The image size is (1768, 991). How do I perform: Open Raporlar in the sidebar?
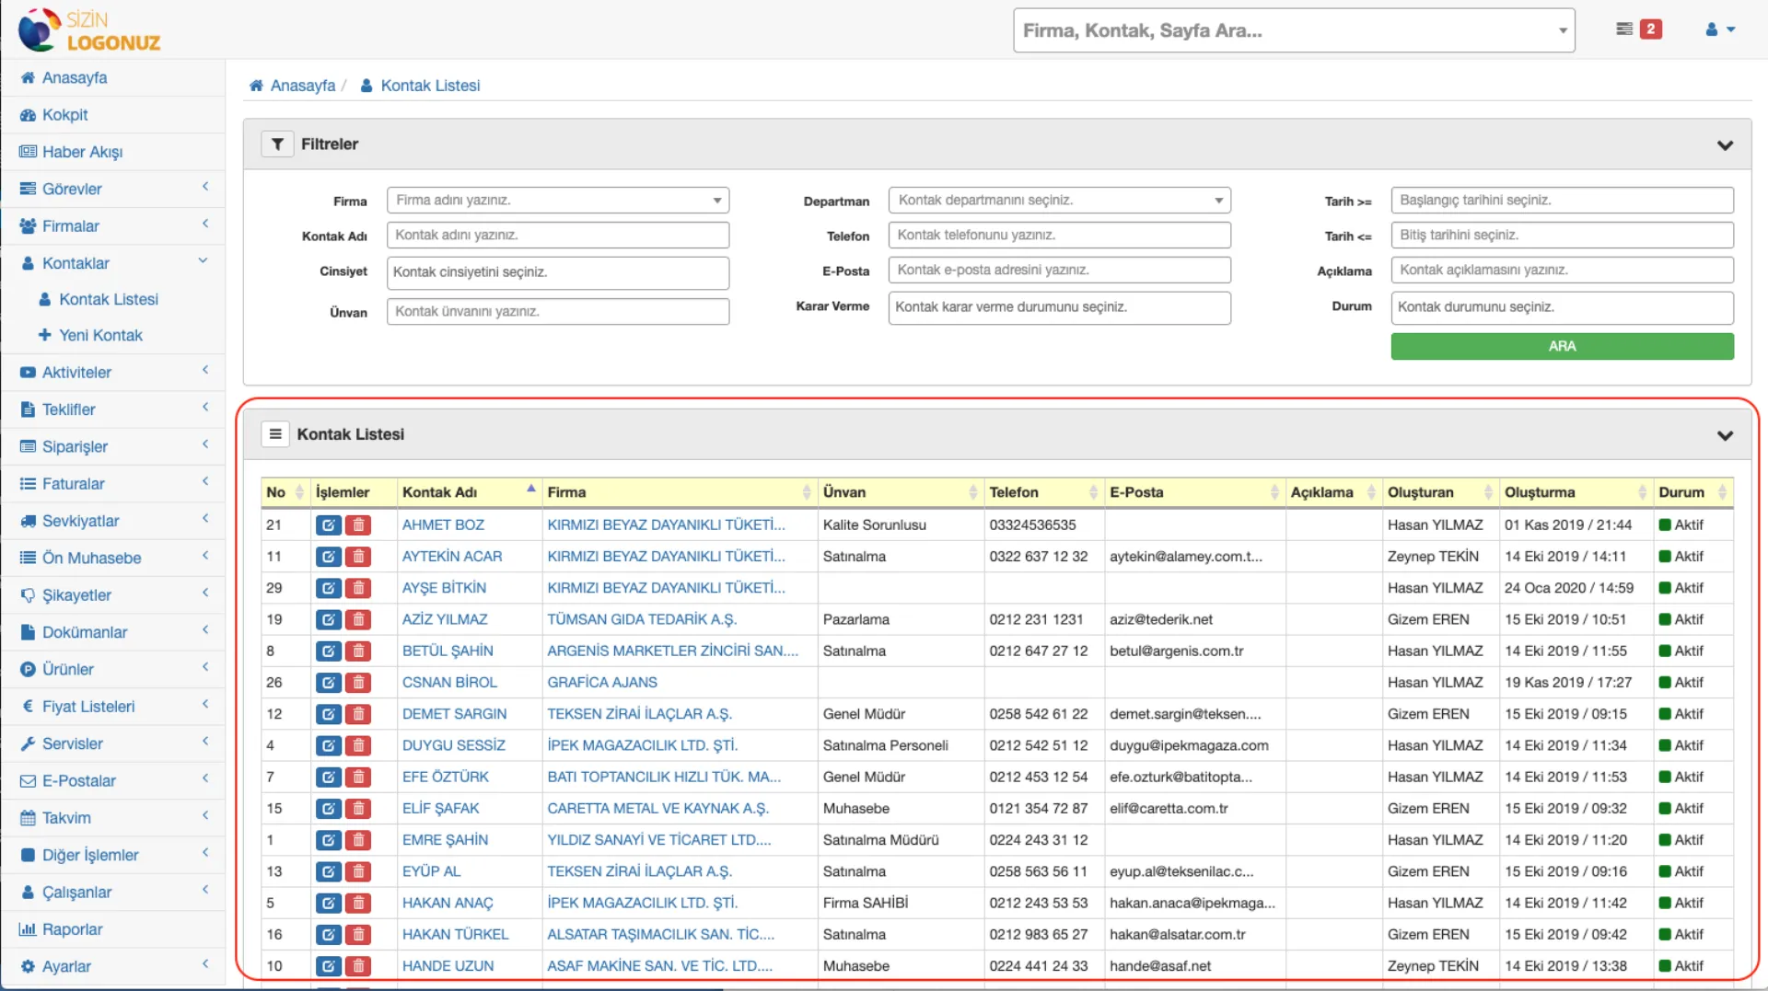coord(113,929)
